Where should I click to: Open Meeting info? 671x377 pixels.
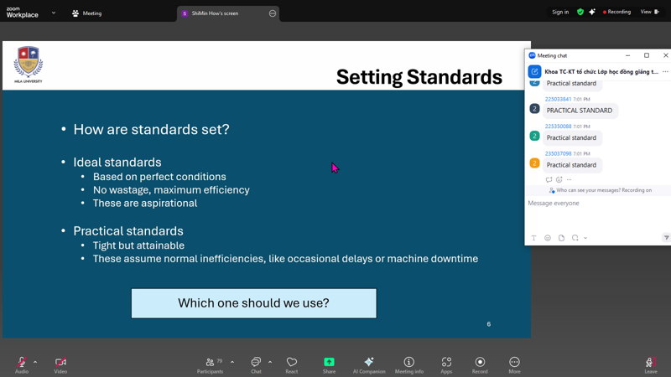click(408, 363)
